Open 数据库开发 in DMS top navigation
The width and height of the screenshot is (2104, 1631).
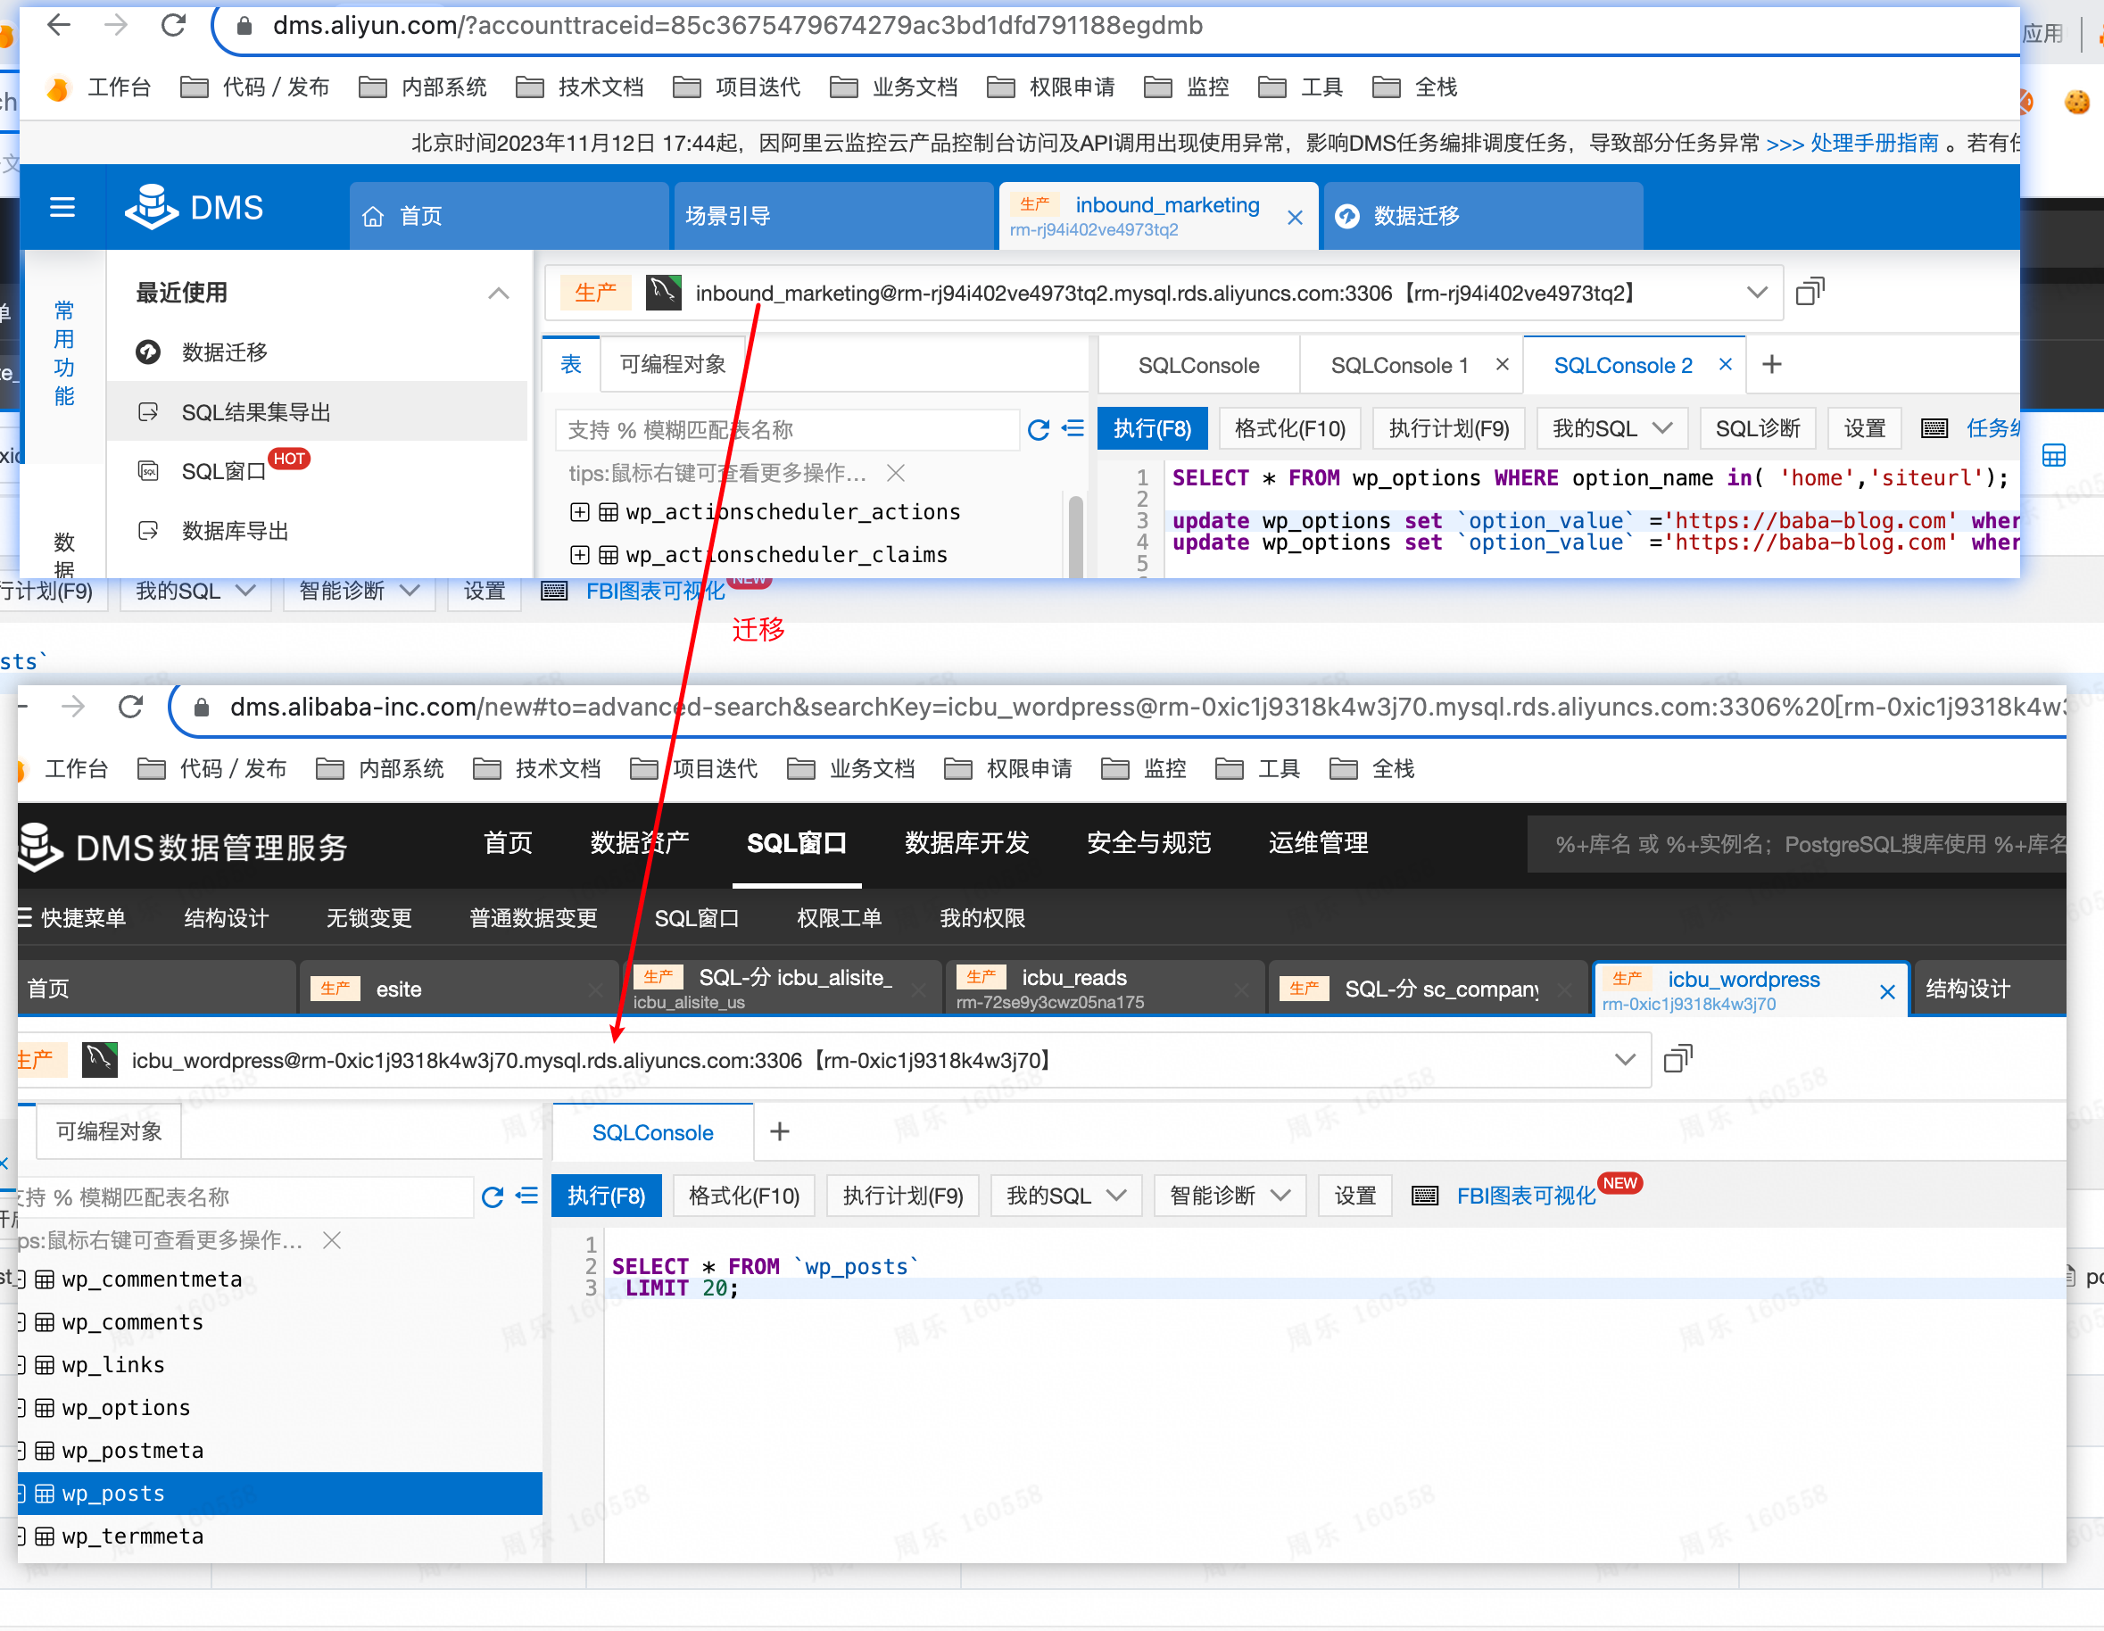(966, 844)
